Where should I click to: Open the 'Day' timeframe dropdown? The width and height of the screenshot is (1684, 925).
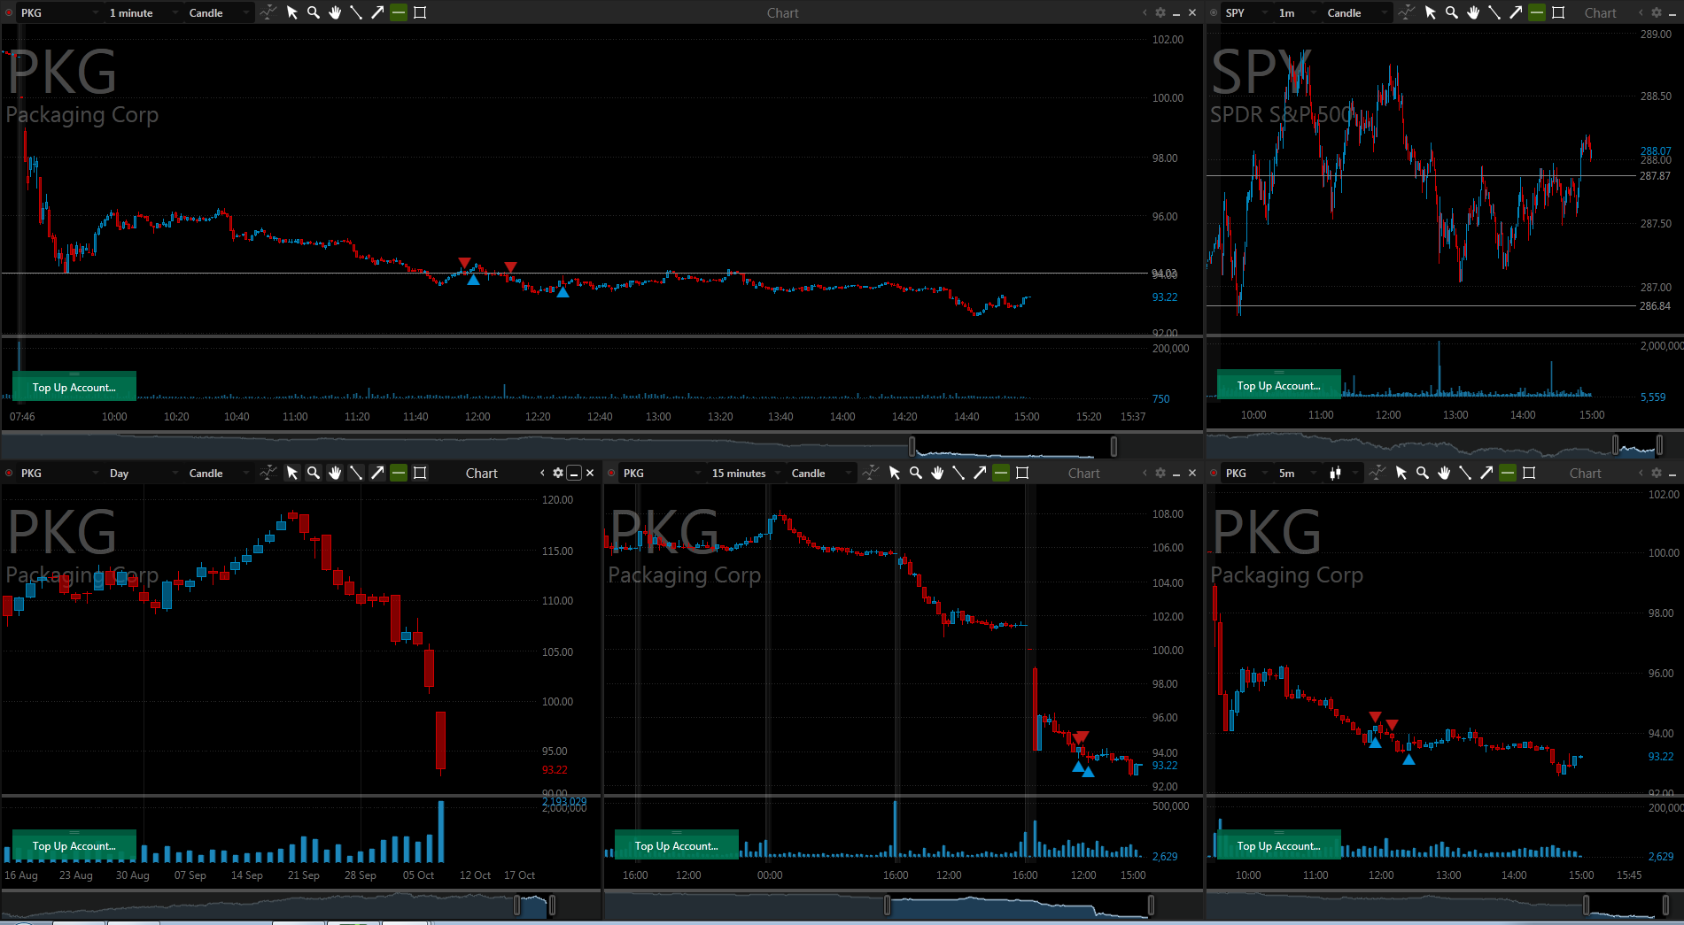pos(144,473)
